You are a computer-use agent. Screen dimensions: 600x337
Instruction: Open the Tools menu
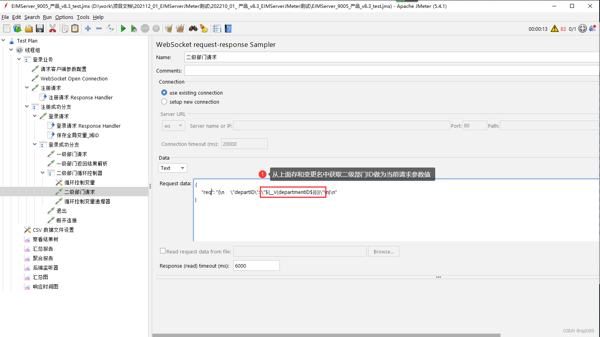click(83, 17)
